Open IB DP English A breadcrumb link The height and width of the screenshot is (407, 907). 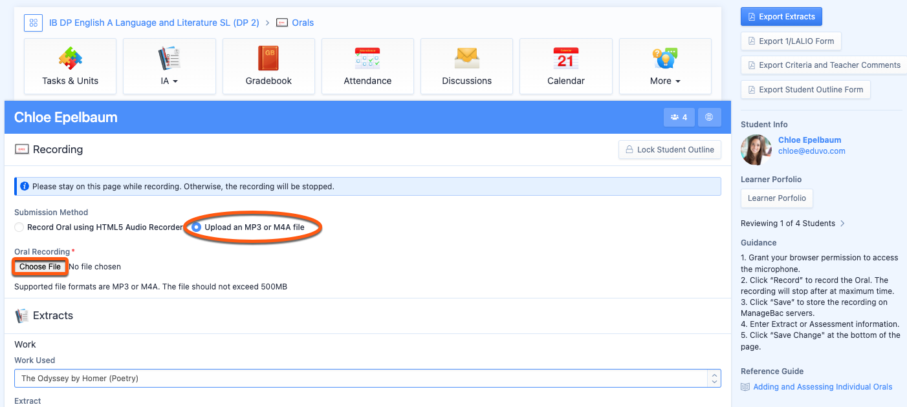click(154, 23)
